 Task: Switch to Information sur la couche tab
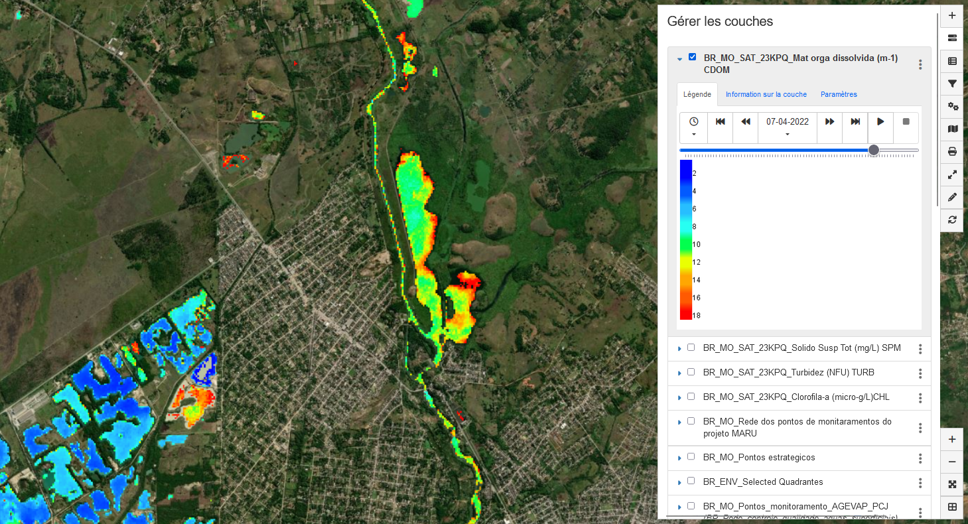click(766, 94)
